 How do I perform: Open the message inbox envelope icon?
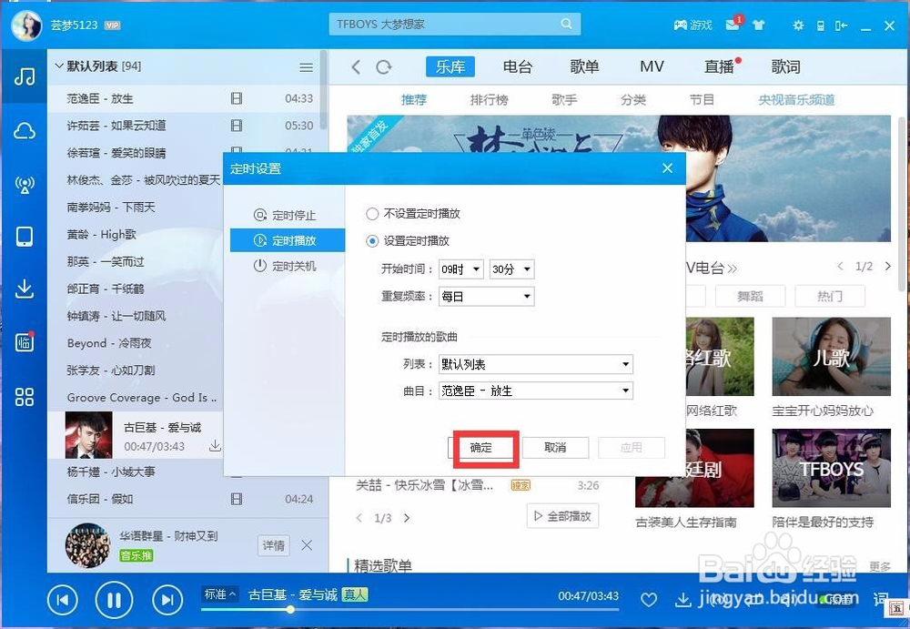[732, 25]
